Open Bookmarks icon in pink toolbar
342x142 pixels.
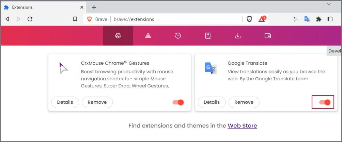[x=208, y=36]
